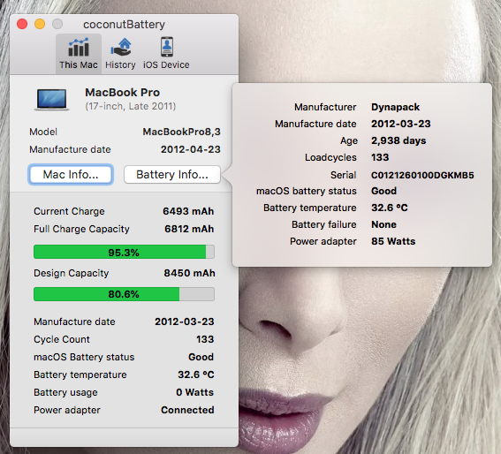Switch to the iOS Device tab label
Image resolution: width=501 pixels, height=454 pixels.
point(166,64)
